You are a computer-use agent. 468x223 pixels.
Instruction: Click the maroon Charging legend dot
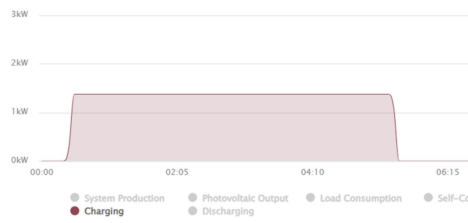coord(75,211)
